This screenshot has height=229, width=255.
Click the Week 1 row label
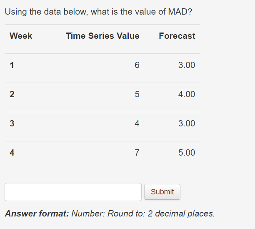12,65
